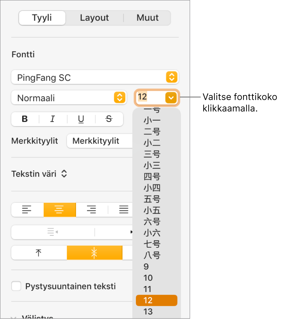
Task: Enable Pystysuuntainen teksti checkbox
Action: coord(16,286)
